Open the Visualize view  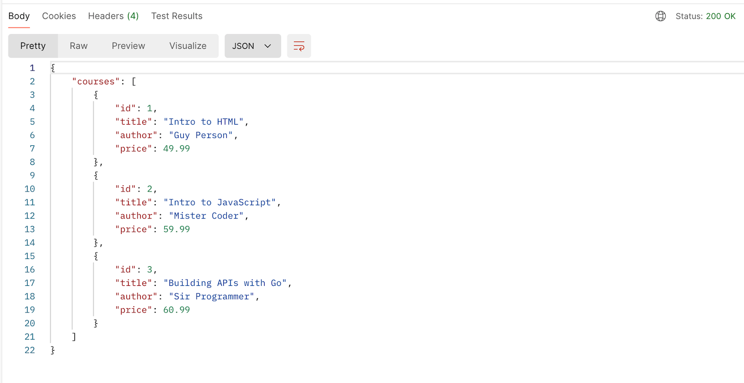pyautogui.click(x=188, y=46)
